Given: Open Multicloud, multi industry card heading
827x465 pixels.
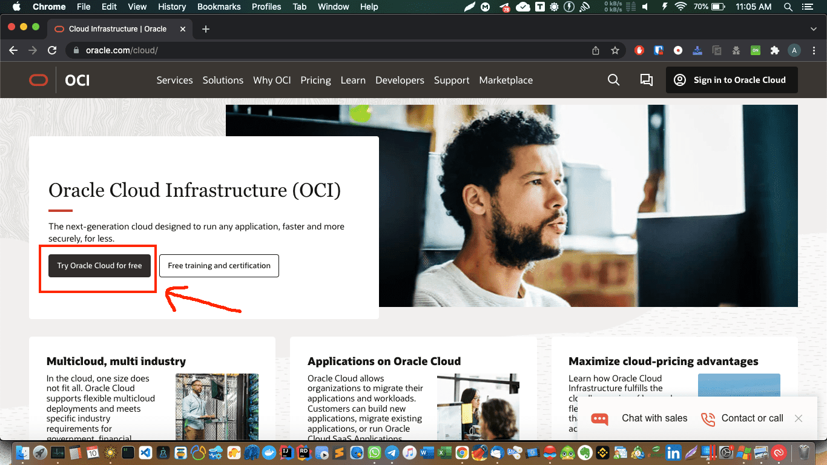Looking at the screenshot, I should [x=116, y=361].
